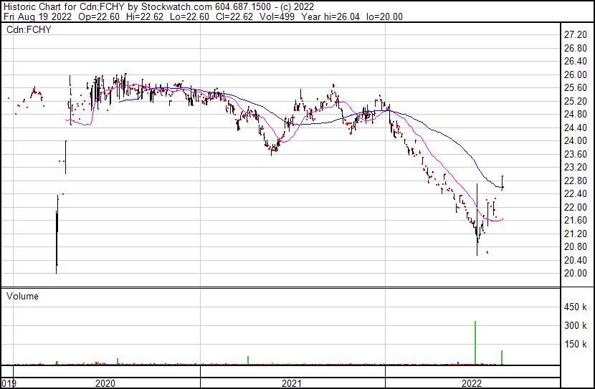Viewport: 595px width, 389px height.
Task: Click the 27.20 top price axis label
Action: [576, 35]
